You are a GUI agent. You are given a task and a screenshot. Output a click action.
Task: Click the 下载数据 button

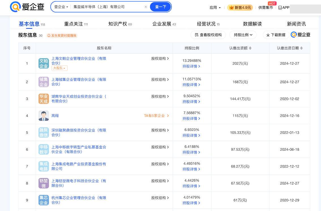click(x=276, y=35)
